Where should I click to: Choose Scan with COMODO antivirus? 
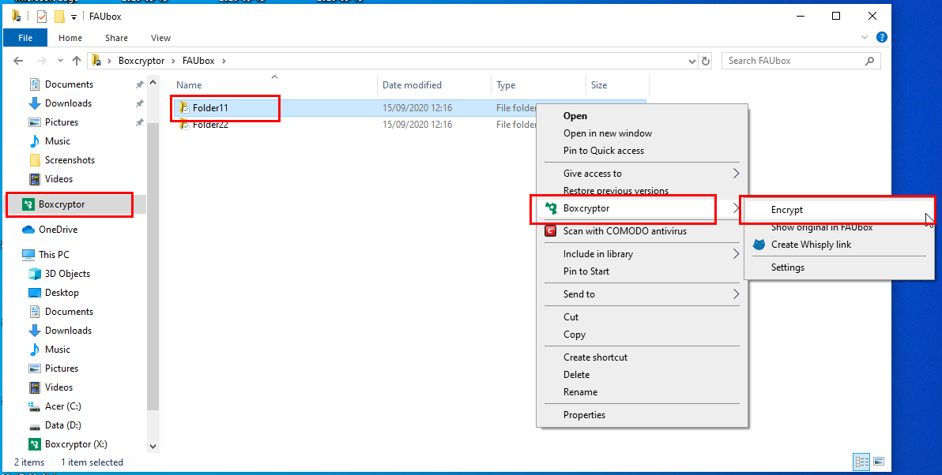[625, 231]
